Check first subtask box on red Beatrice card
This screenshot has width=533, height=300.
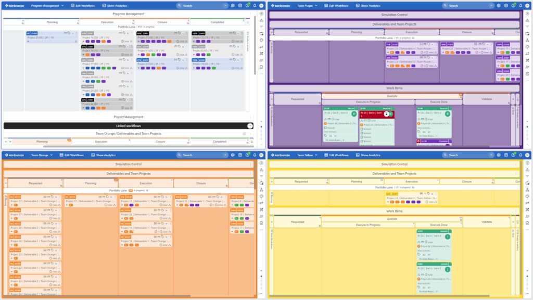tap(362, 129)
